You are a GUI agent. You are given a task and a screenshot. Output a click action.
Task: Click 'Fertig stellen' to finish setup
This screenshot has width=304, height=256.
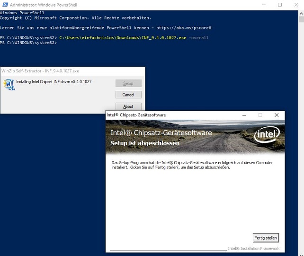coord(266,238)
